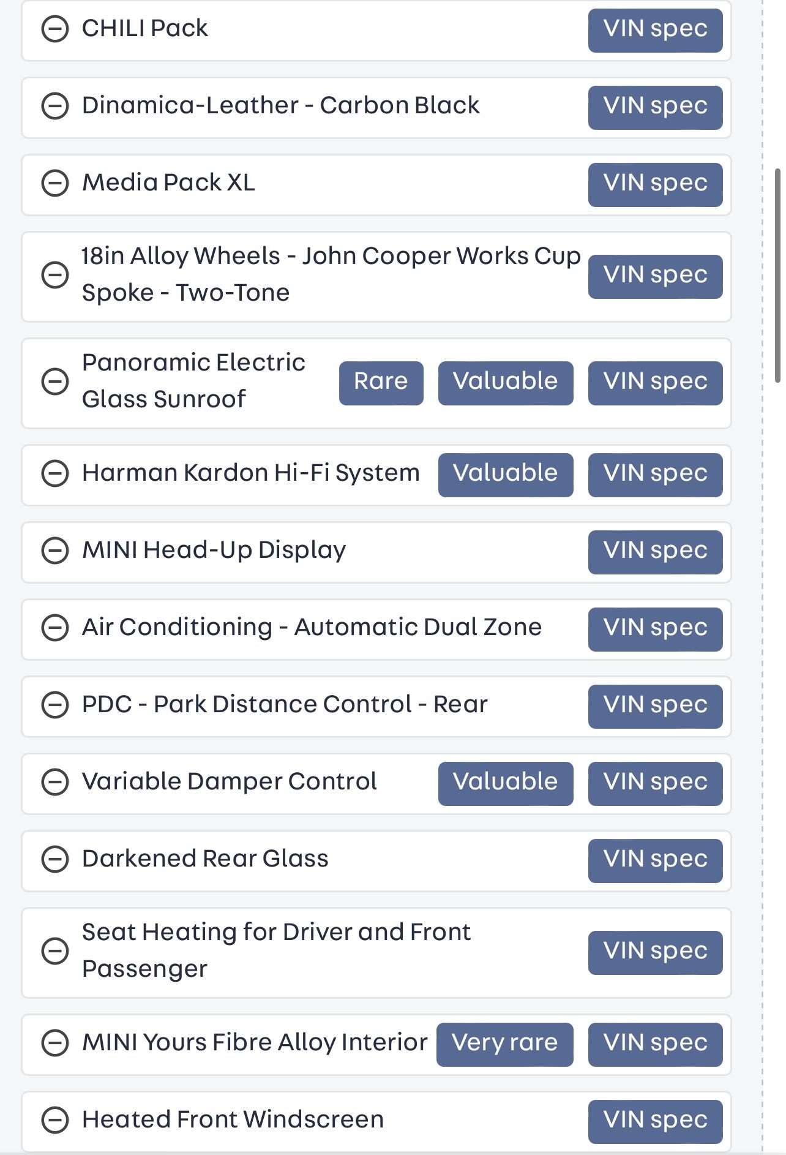Collapse the MINI Yours Fibre Alloy Interior row
This screenshot has height=1155, width=786.
[54, 1043]
